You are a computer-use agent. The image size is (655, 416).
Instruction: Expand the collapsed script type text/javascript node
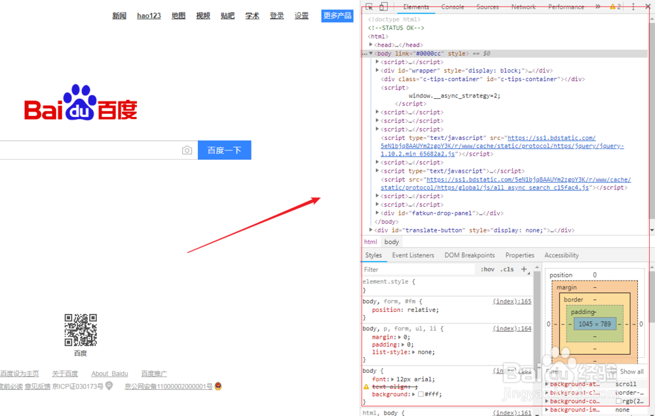[x=377, y=171]
